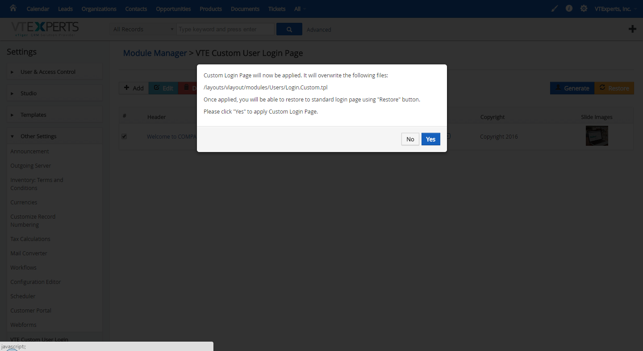
Task: Open the Configuration Editor setting
Action: [36, 282]
